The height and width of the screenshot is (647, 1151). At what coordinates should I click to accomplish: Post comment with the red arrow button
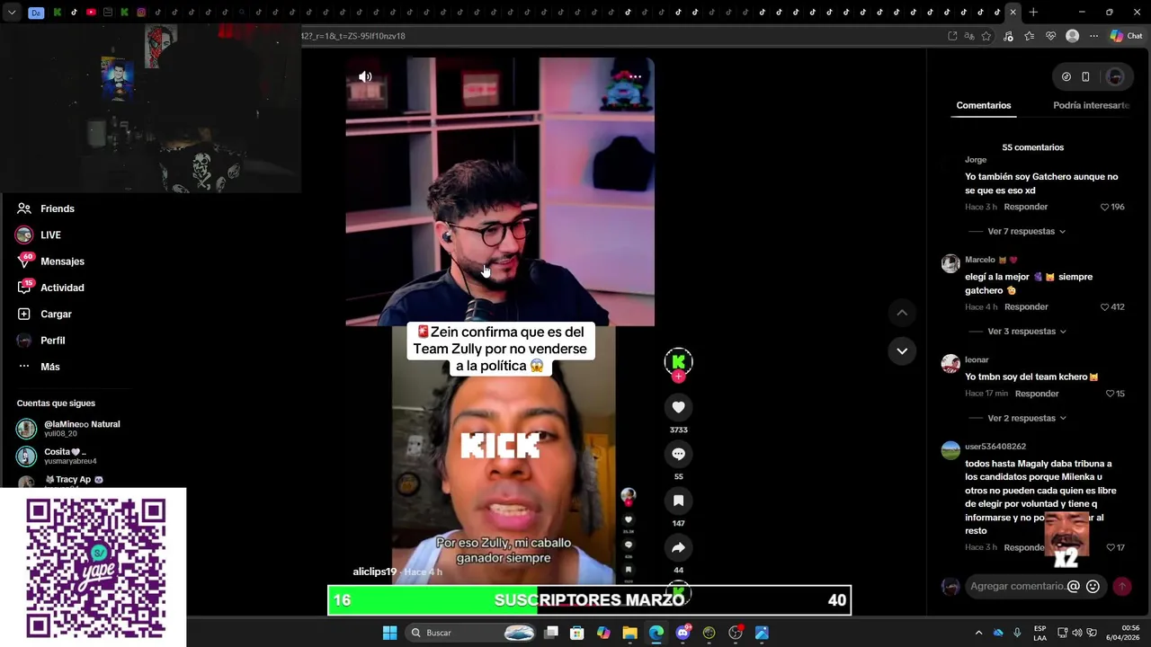(x=1122, y=587)
